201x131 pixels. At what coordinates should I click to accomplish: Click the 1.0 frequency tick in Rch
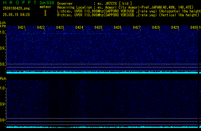[x=3, y=88]
